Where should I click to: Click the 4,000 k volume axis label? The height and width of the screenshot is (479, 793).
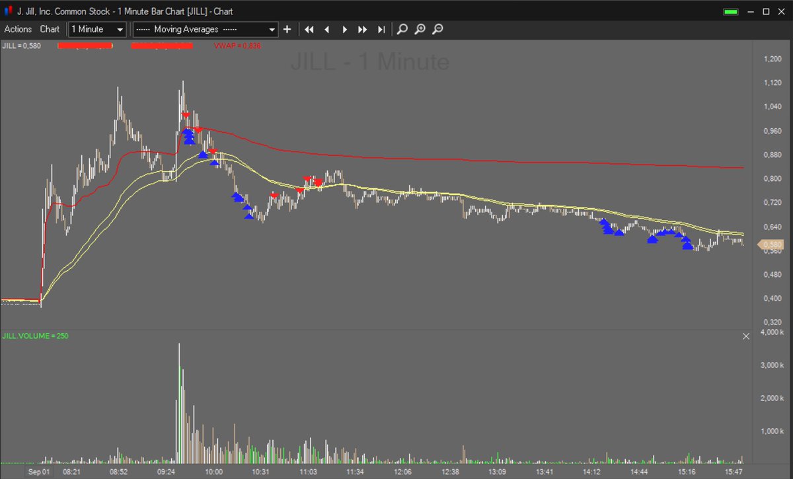point(771,332)
